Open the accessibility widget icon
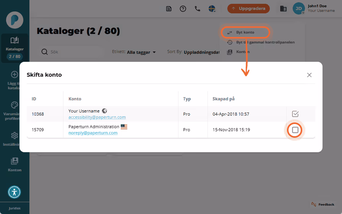Image resolution: width=342 pixels, height=214 pixels. pos(15,192)
